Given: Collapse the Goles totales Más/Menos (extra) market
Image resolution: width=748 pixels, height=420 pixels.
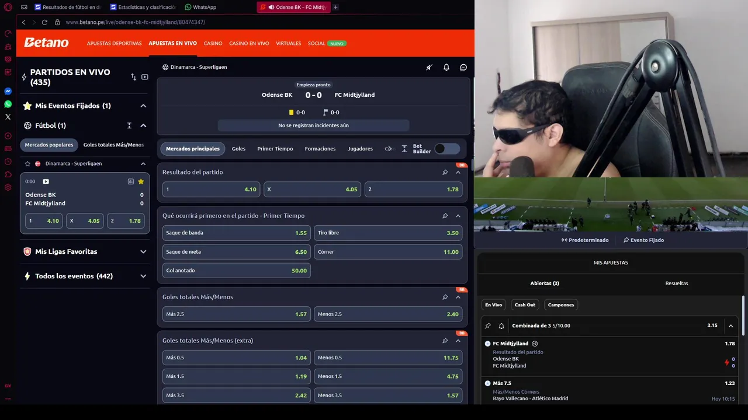Looking at the screenshot, I should pyautogui.click(x=458, y=341).
